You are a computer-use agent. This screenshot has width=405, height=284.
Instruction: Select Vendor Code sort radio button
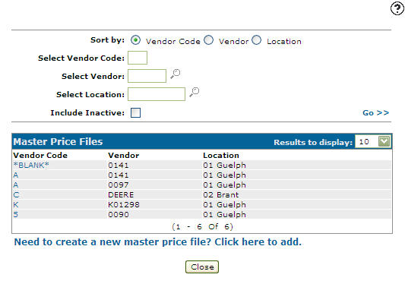click(135, 40)
